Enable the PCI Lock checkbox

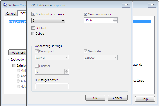point(33,28)
